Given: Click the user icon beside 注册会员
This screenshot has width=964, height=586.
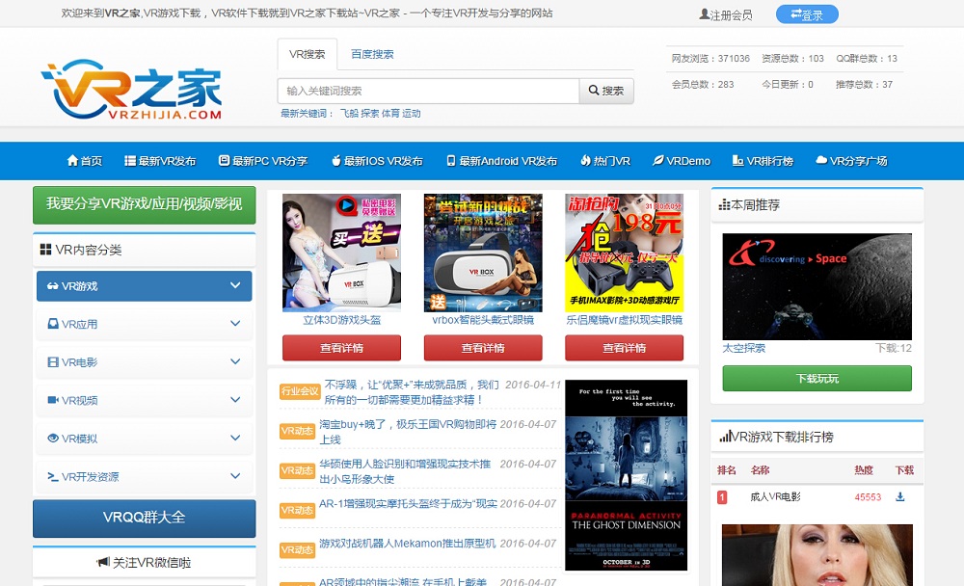Looking at the screenshot, I should point(705,14).
